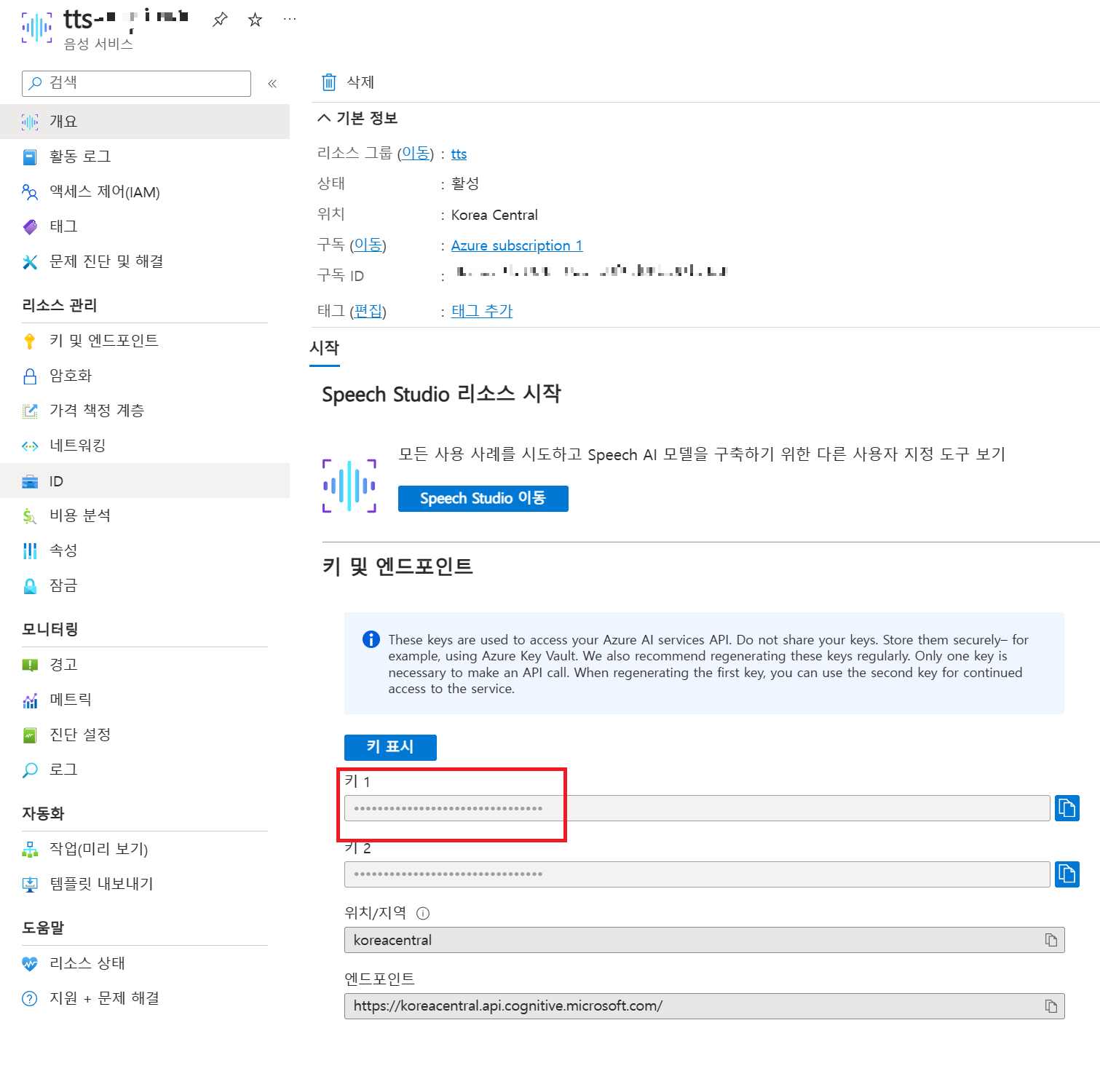Viewport: 1100px width, 1071px height.
Task: Click the 가격 책정 계층 icon
Action: (30, 411)
